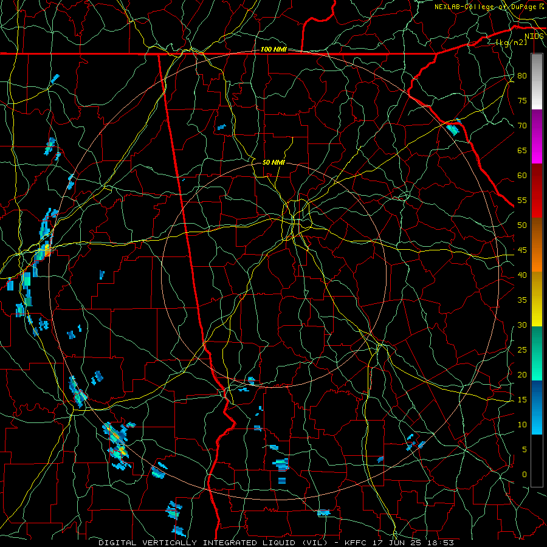Click the 50 NMI range ring label

click(274, 162)
